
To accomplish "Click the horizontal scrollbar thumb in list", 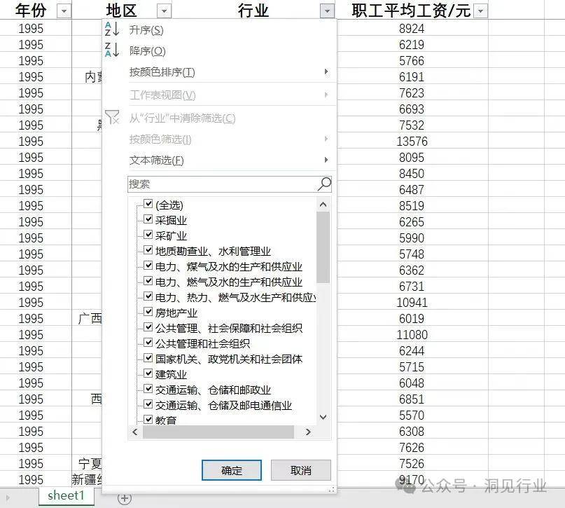I will click(218, 432).
